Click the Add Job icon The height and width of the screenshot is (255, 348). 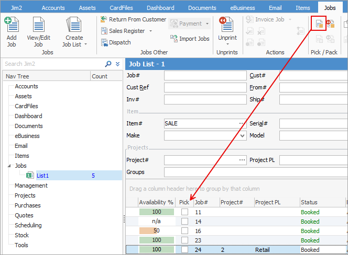(x=12, y=25)
